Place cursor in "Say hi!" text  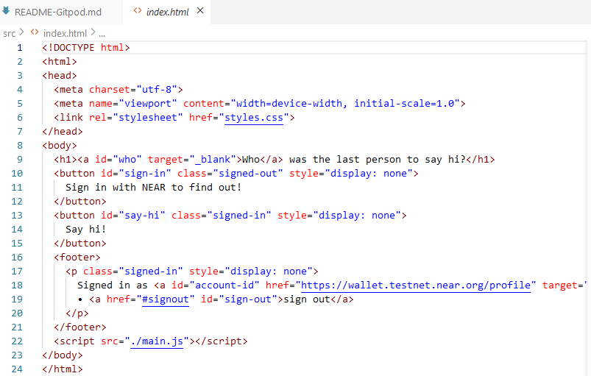click(x=85, y=230)
